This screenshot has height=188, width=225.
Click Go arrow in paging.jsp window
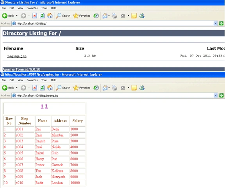221,95
